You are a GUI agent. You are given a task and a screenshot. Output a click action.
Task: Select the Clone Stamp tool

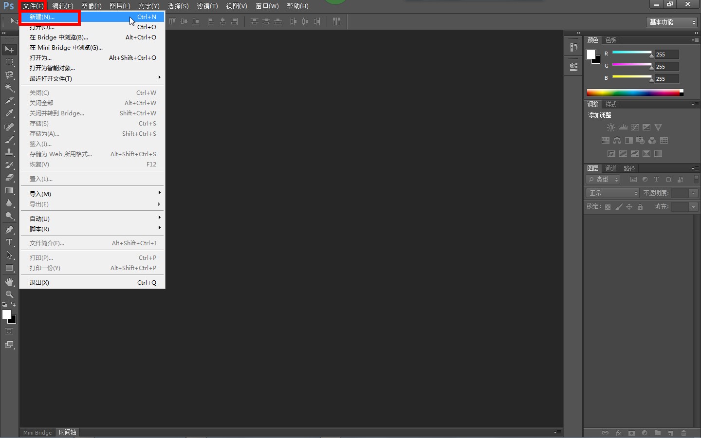(9, 152)
